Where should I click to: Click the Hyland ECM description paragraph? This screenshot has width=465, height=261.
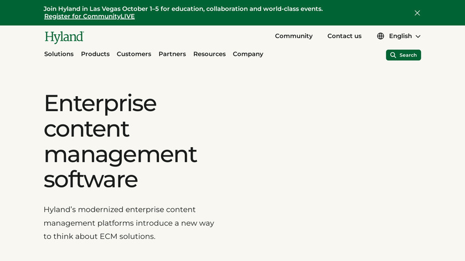(129, 223)
